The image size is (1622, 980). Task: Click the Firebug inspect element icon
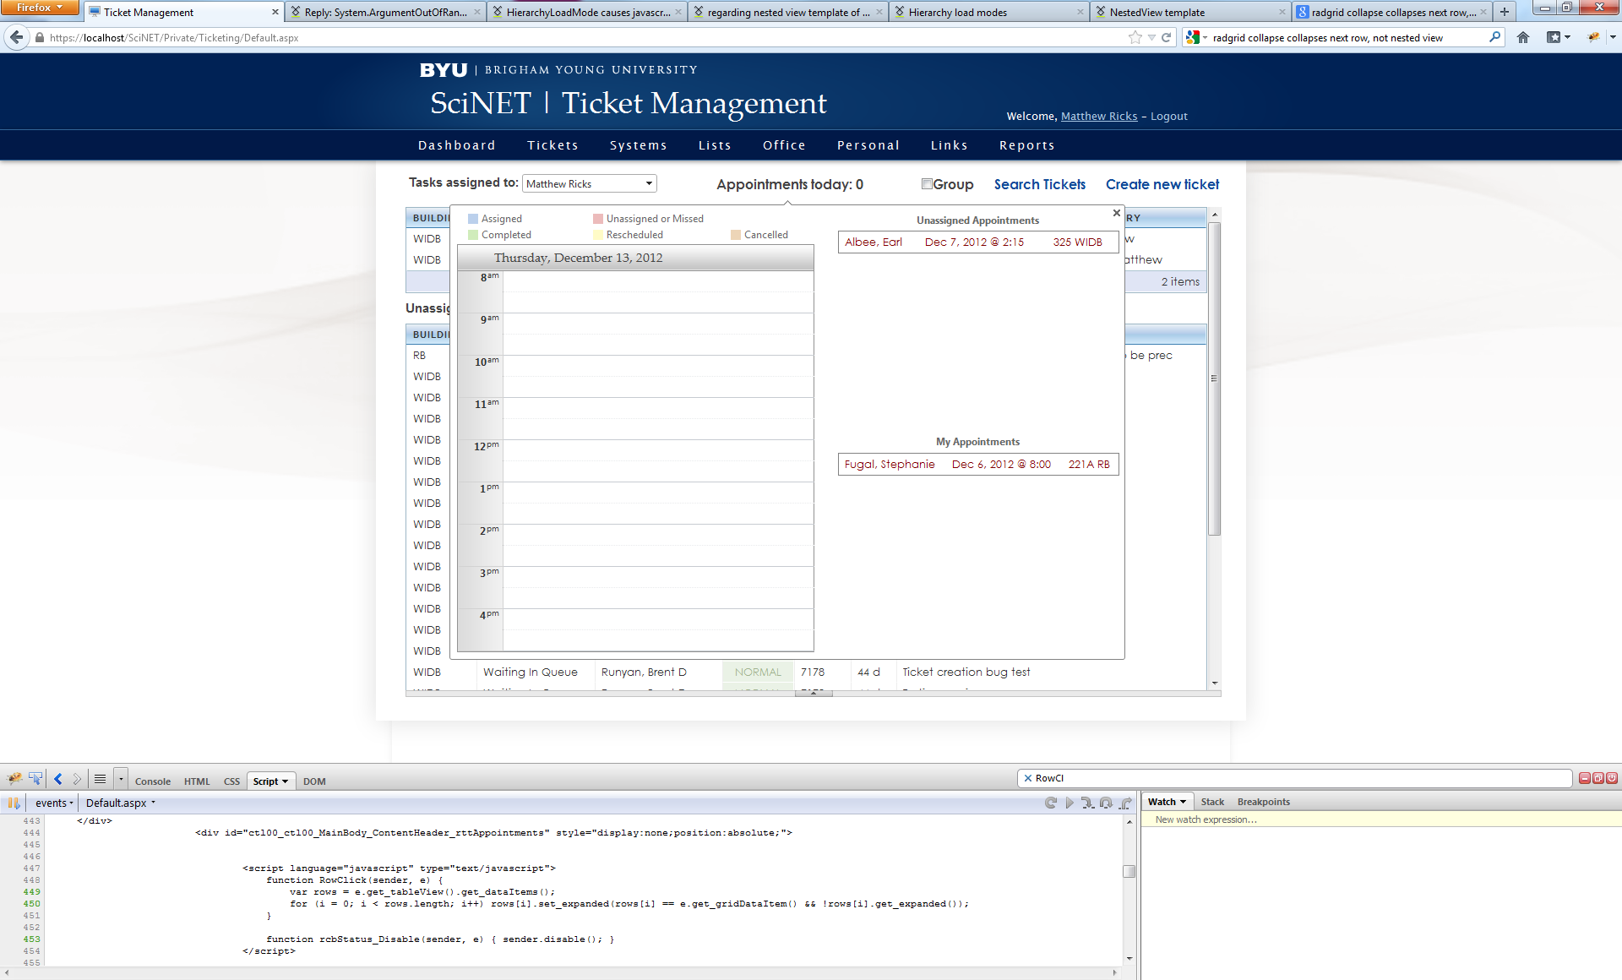35,779
